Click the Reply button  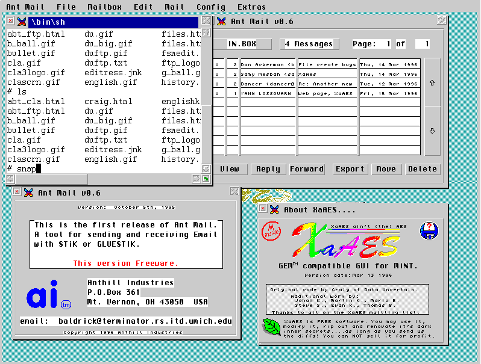(268, 169)
